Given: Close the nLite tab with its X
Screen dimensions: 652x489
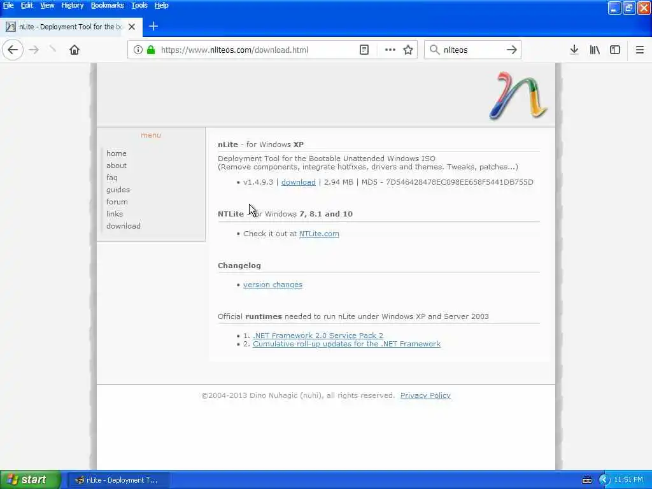Looking at the screenshot, I should click(132, 27).
